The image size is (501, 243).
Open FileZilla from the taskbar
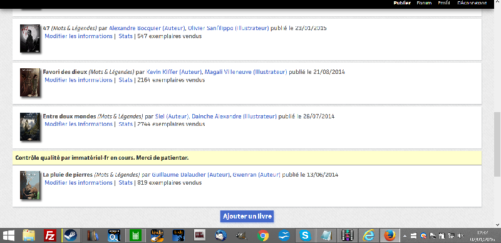click(50, 236)
